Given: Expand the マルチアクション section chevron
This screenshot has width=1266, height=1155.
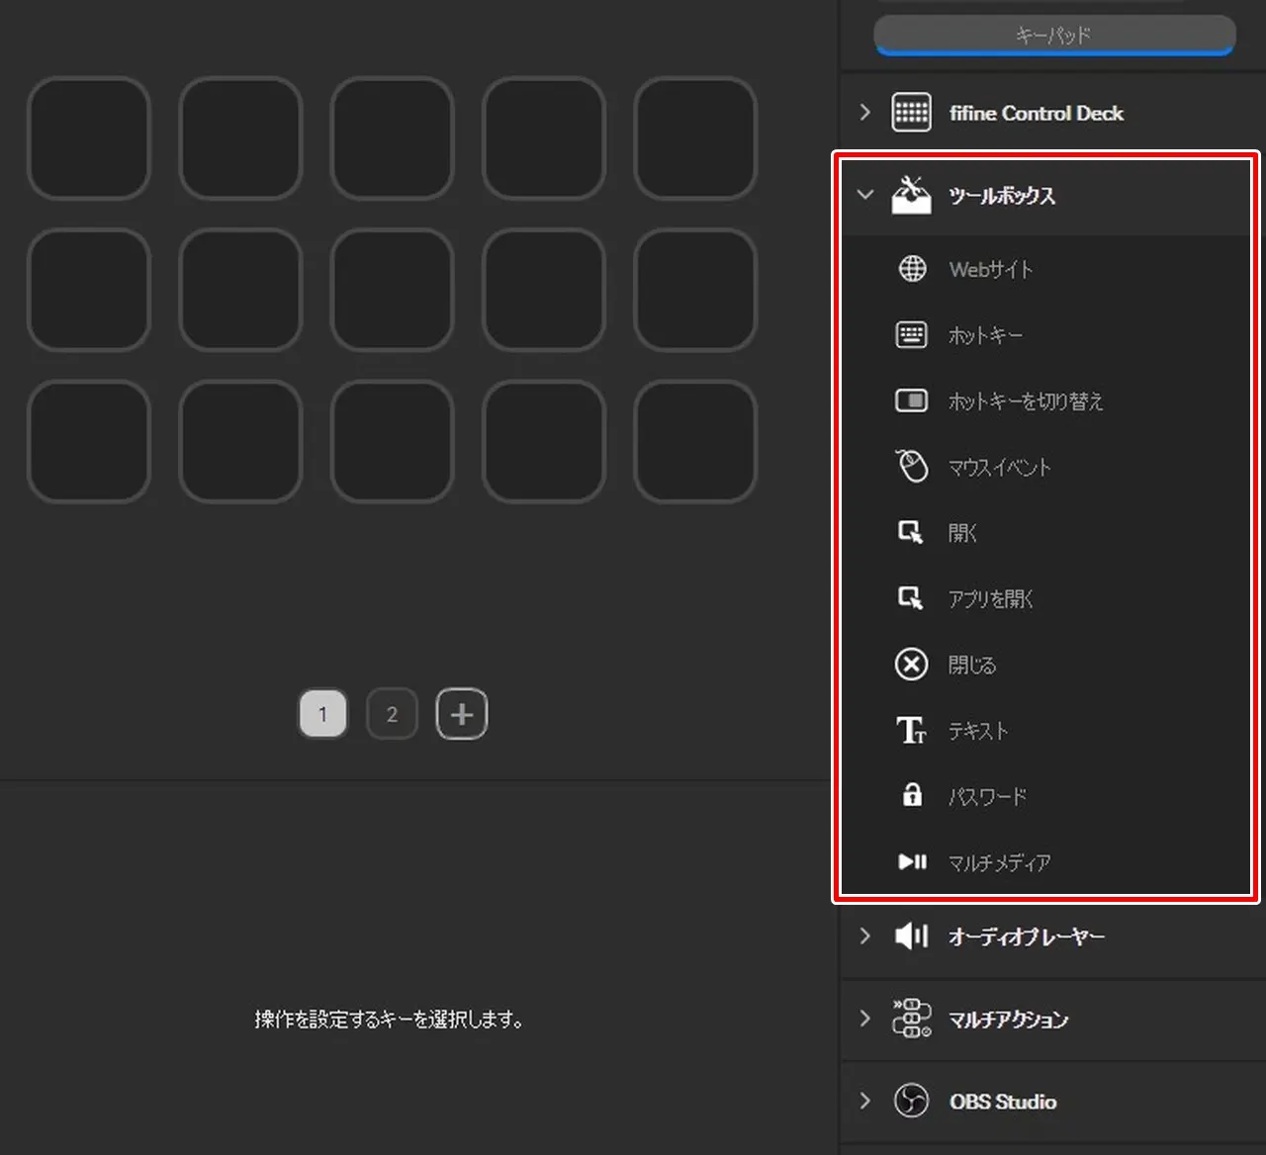Looking at the screenshot, I should pos(865,1019).
